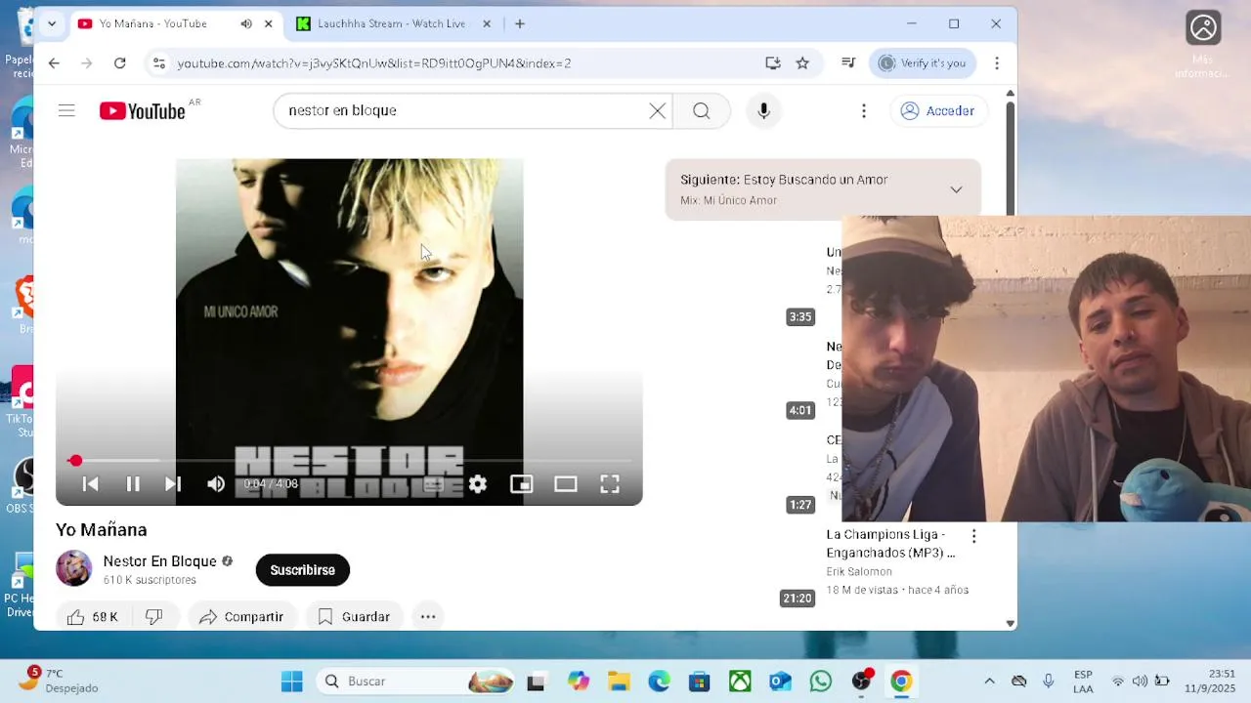Open the tab search dropdown
The height and width of the screenshot is (703, 1251).
pos(52,23)
